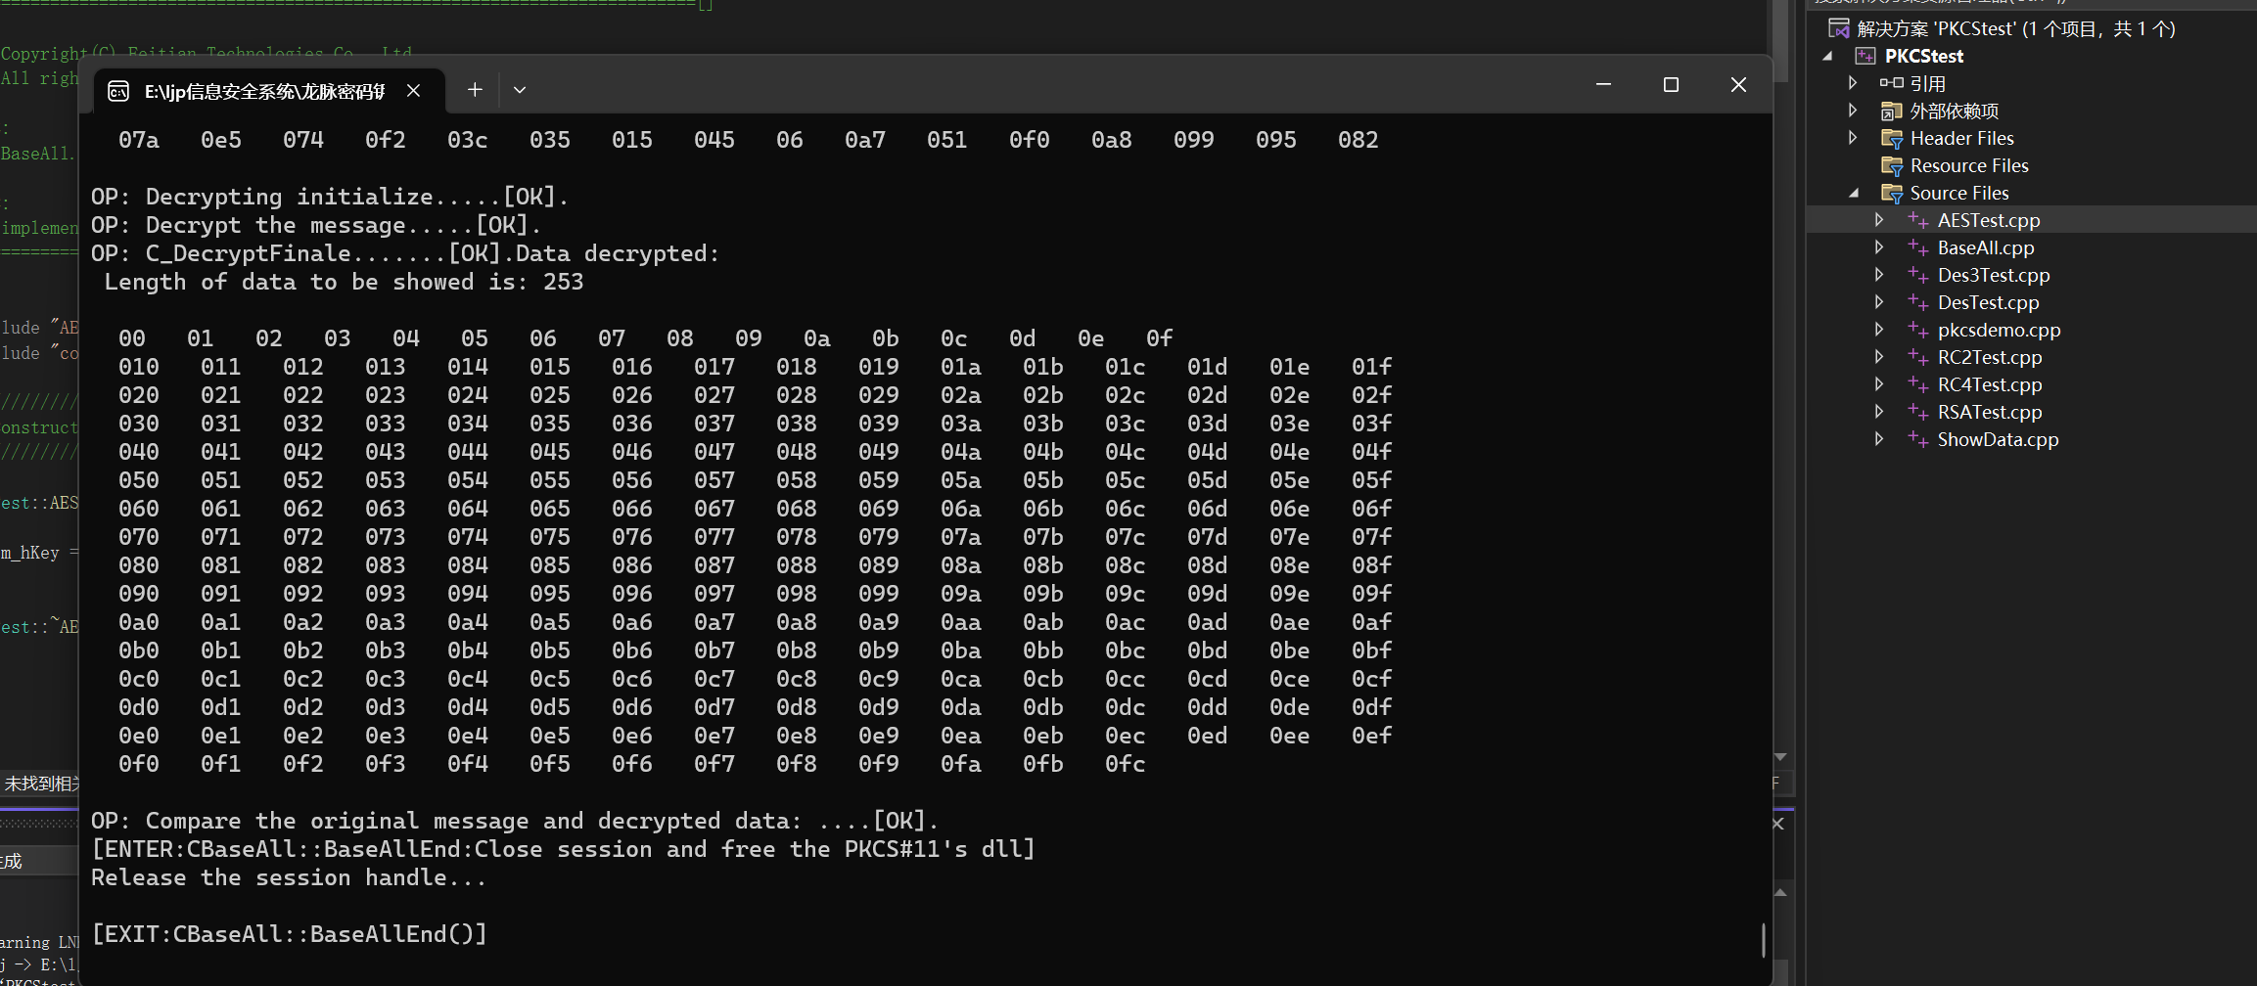This screenshot has width=2257, height=986.
Task: Expand the RSATest.cpp node
Action: pos(1879,412)
